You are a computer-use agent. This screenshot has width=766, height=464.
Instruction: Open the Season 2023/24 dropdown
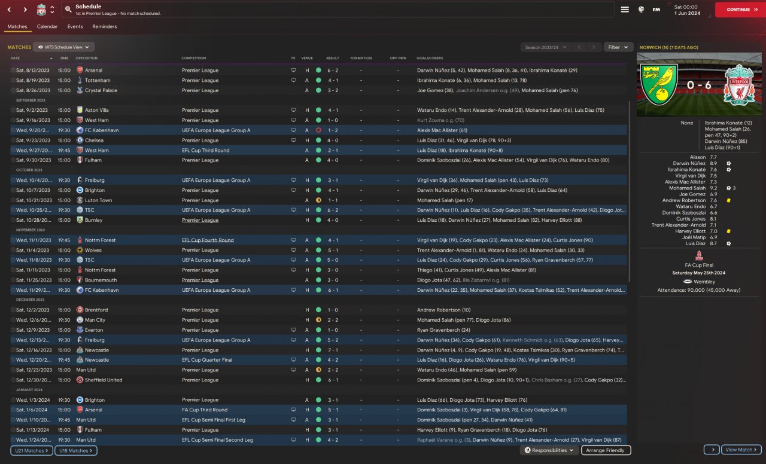tap(545, 47)
